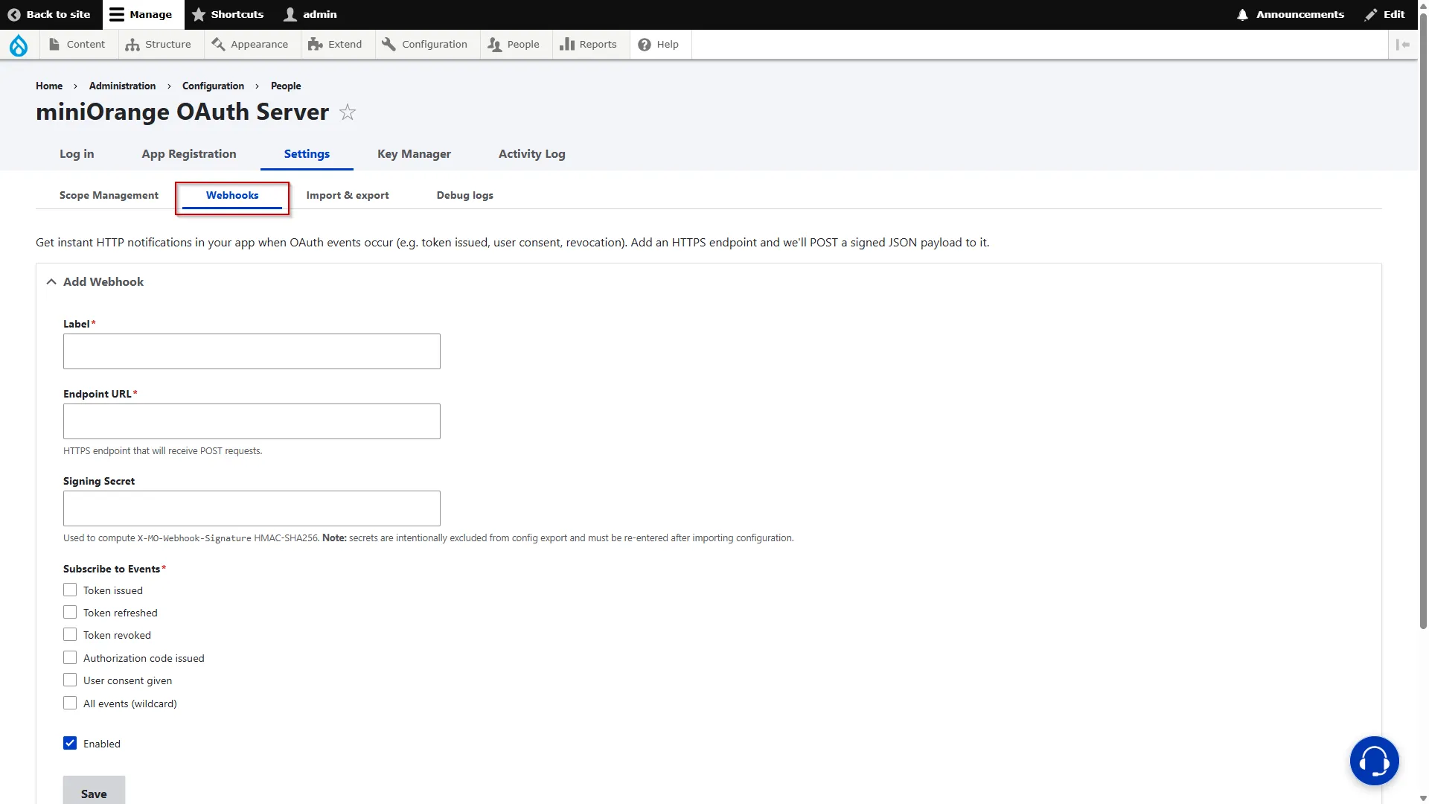Open the Reports menu label
Viewport: 1429px width, 804px height.
point(598,45)
